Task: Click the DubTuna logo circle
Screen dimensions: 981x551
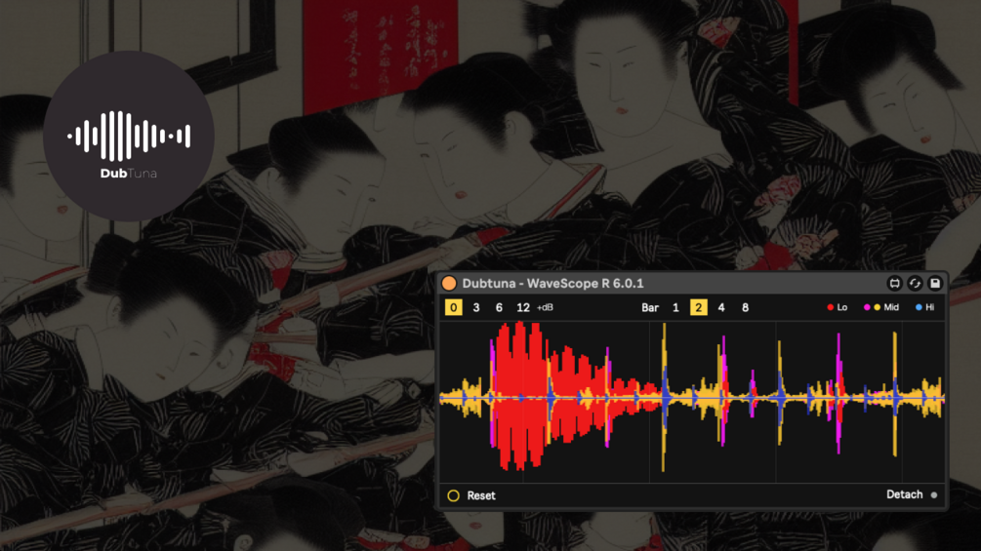Action: (129, 137)
